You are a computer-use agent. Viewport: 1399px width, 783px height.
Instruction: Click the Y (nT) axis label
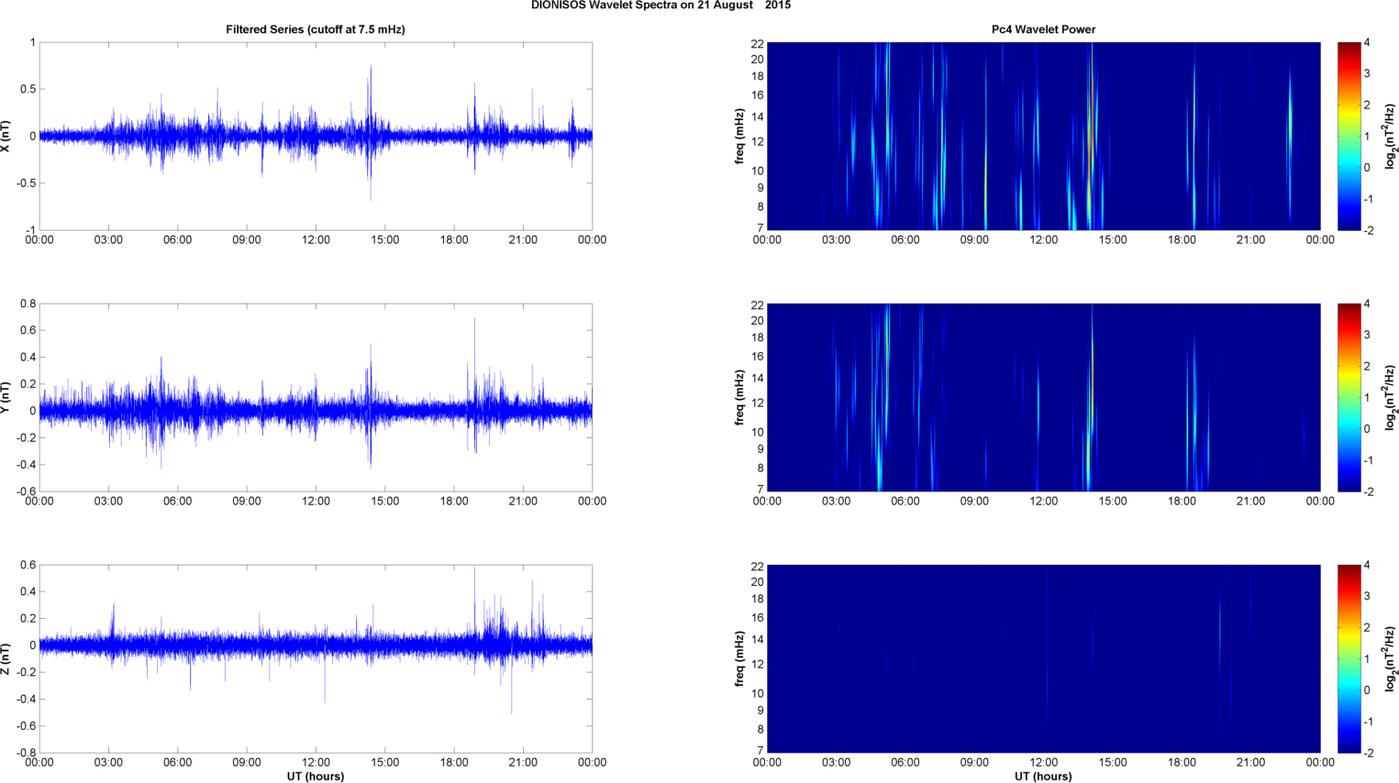pyautogui.click(x=6, y=397)
